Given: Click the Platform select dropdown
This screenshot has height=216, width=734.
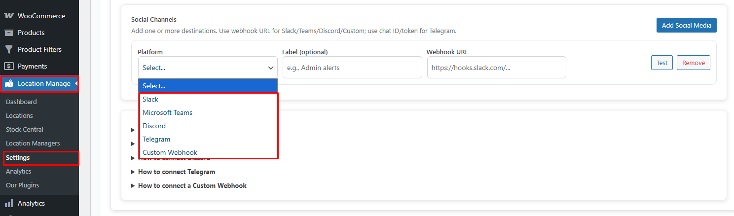Looking at the screenshot, I should pyautogui.click(x=207, y=68).
